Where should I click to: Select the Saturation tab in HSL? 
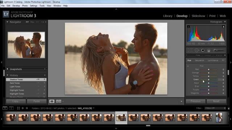tap(199, 60)
